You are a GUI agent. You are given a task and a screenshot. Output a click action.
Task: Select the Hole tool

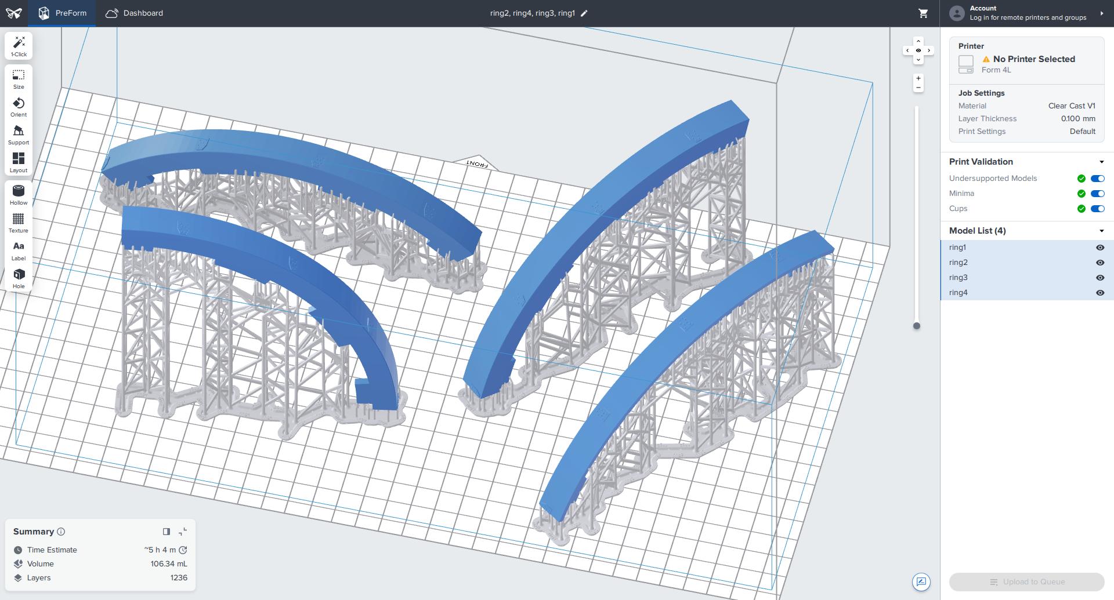tap(19, 279)
